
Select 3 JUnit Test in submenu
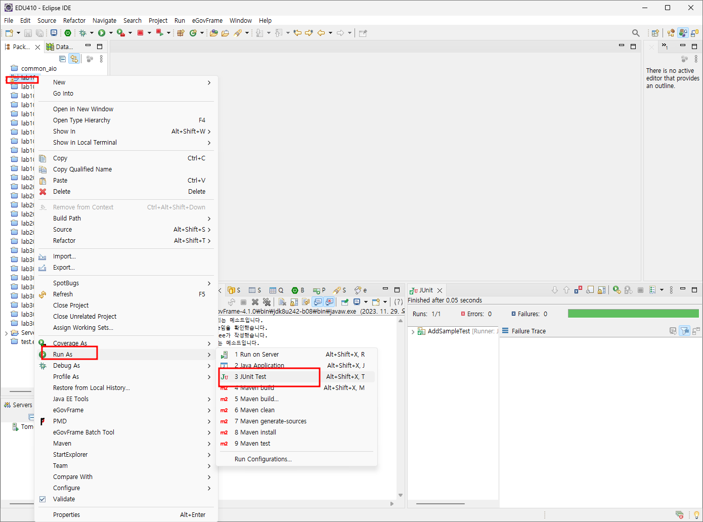point(297,377)
